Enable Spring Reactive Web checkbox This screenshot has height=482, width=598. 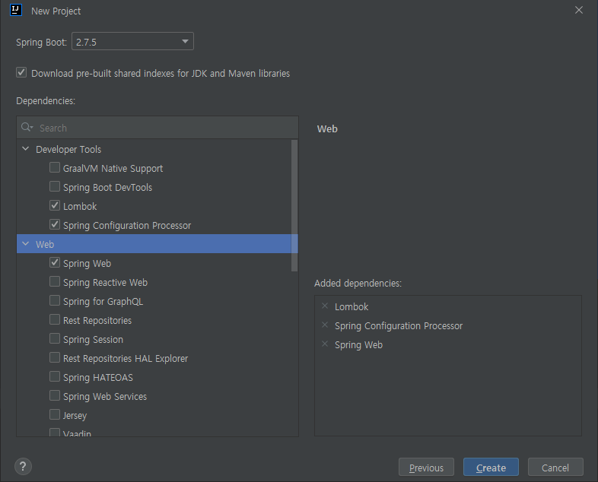pyautogui.click(x=55, y=281)
